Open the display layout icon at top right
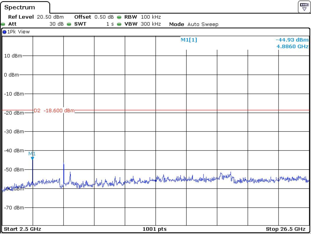 [304, 7]
